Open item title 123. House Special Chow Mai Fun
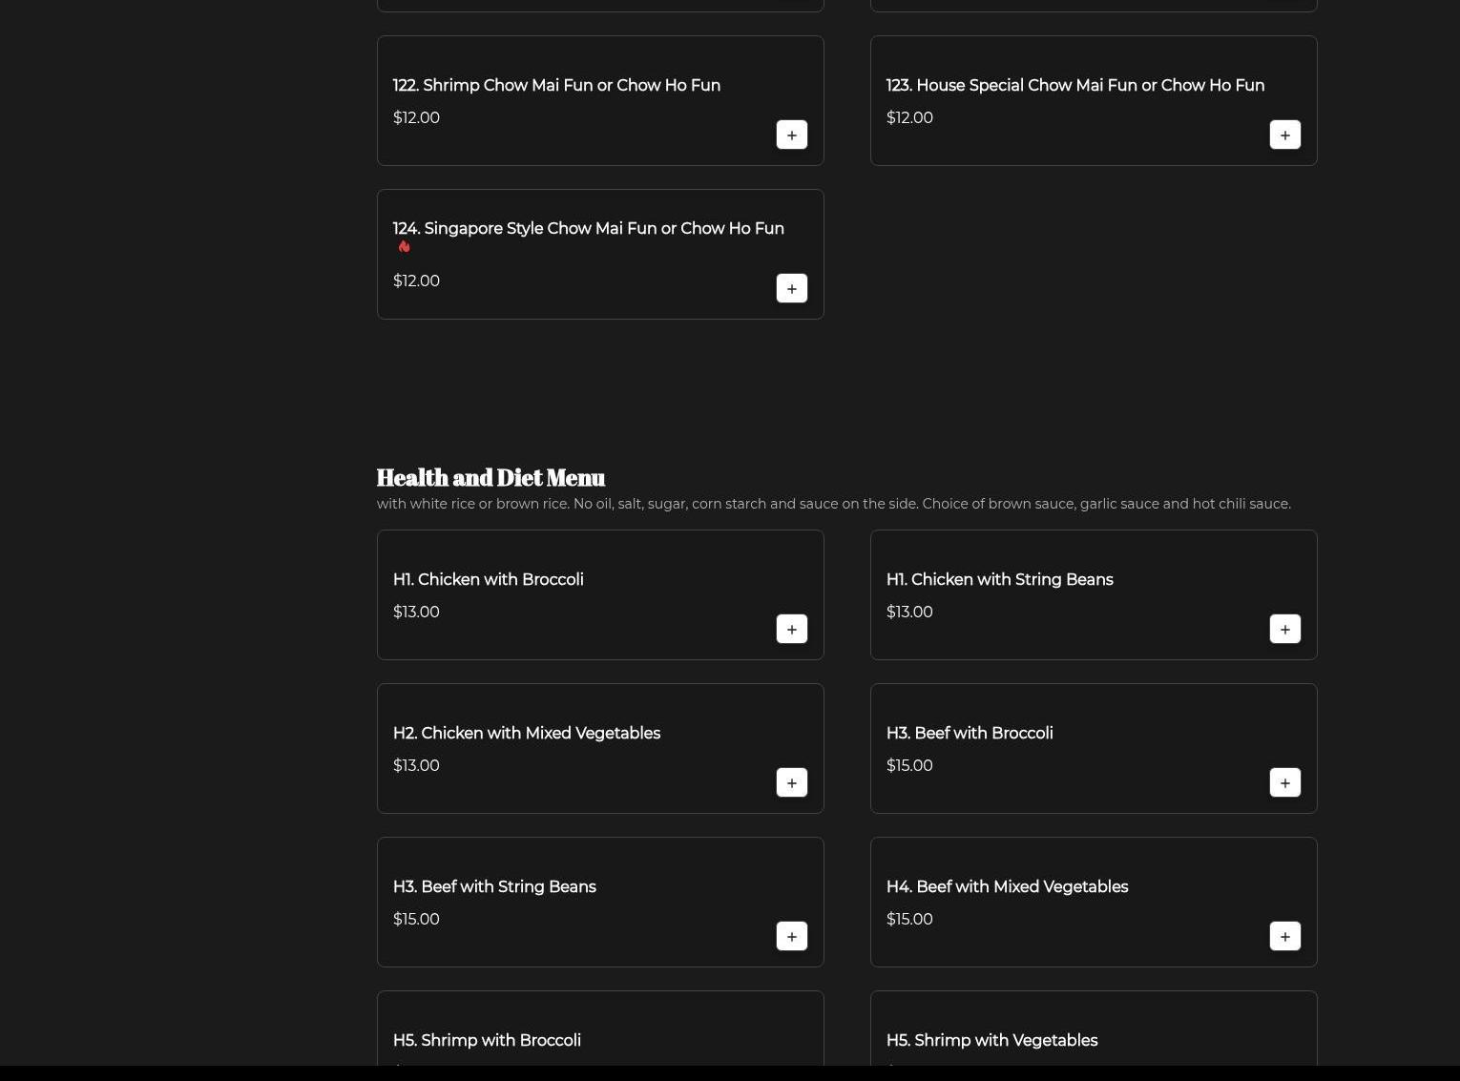 (1075, 85)
